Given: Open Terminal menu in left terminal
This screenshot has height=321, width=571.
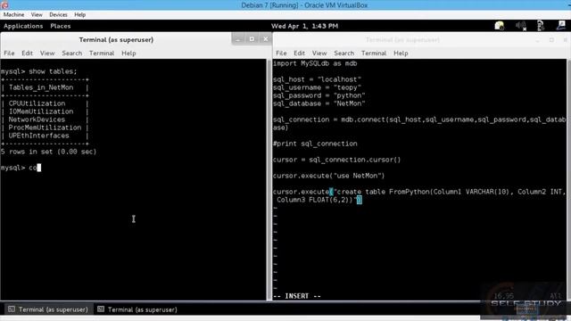Looking at the screenshot, I should tap(102, 53).
